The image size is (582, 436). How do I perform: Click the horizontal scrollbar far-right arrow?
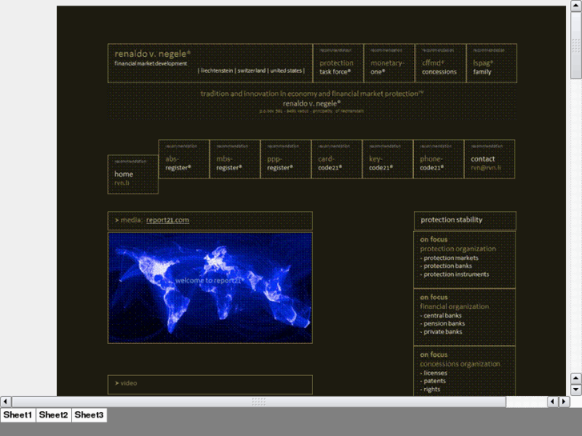(x=564, y=402)
